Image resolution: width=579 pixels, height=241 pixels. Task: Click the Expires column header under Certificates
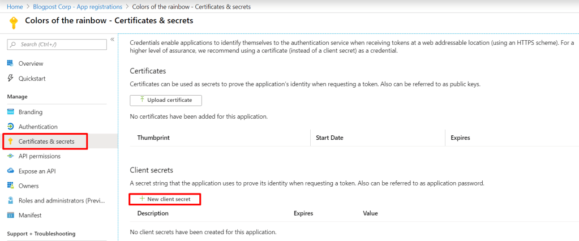(x=460, y=137)
